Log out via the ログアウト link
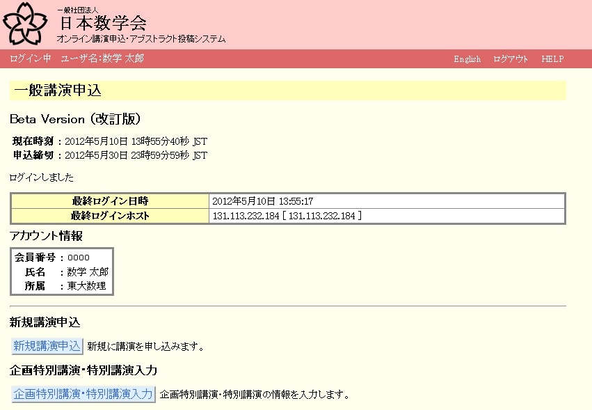 tap(511, 58)
